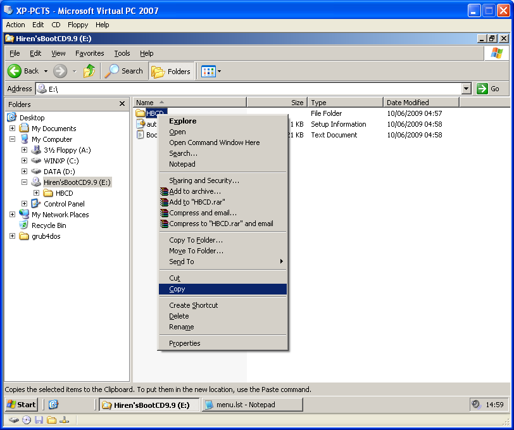Choose Compress and email… entry

point(223,213)
